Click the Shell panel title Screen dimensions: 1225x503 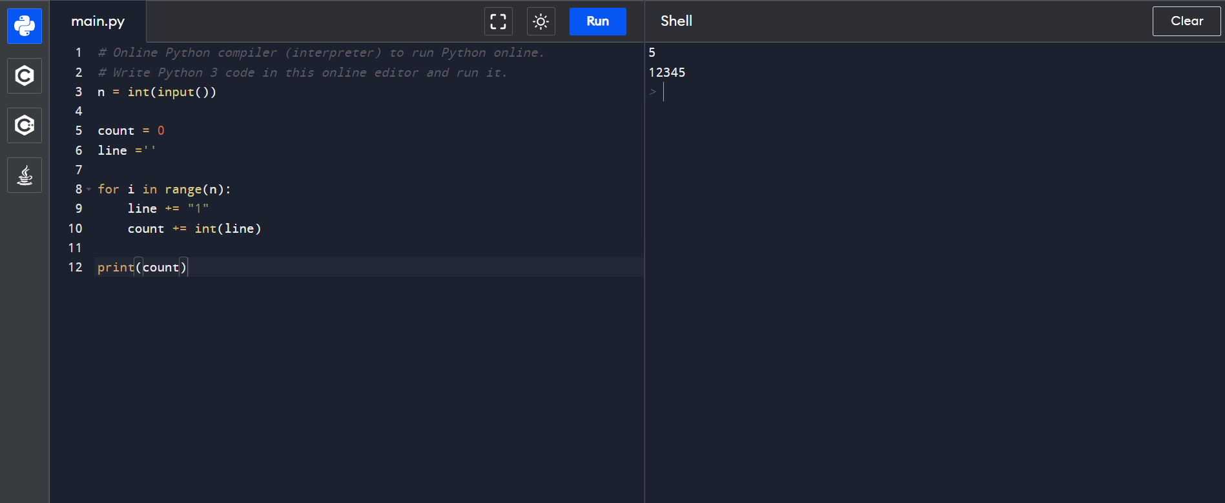pos(676,21)
